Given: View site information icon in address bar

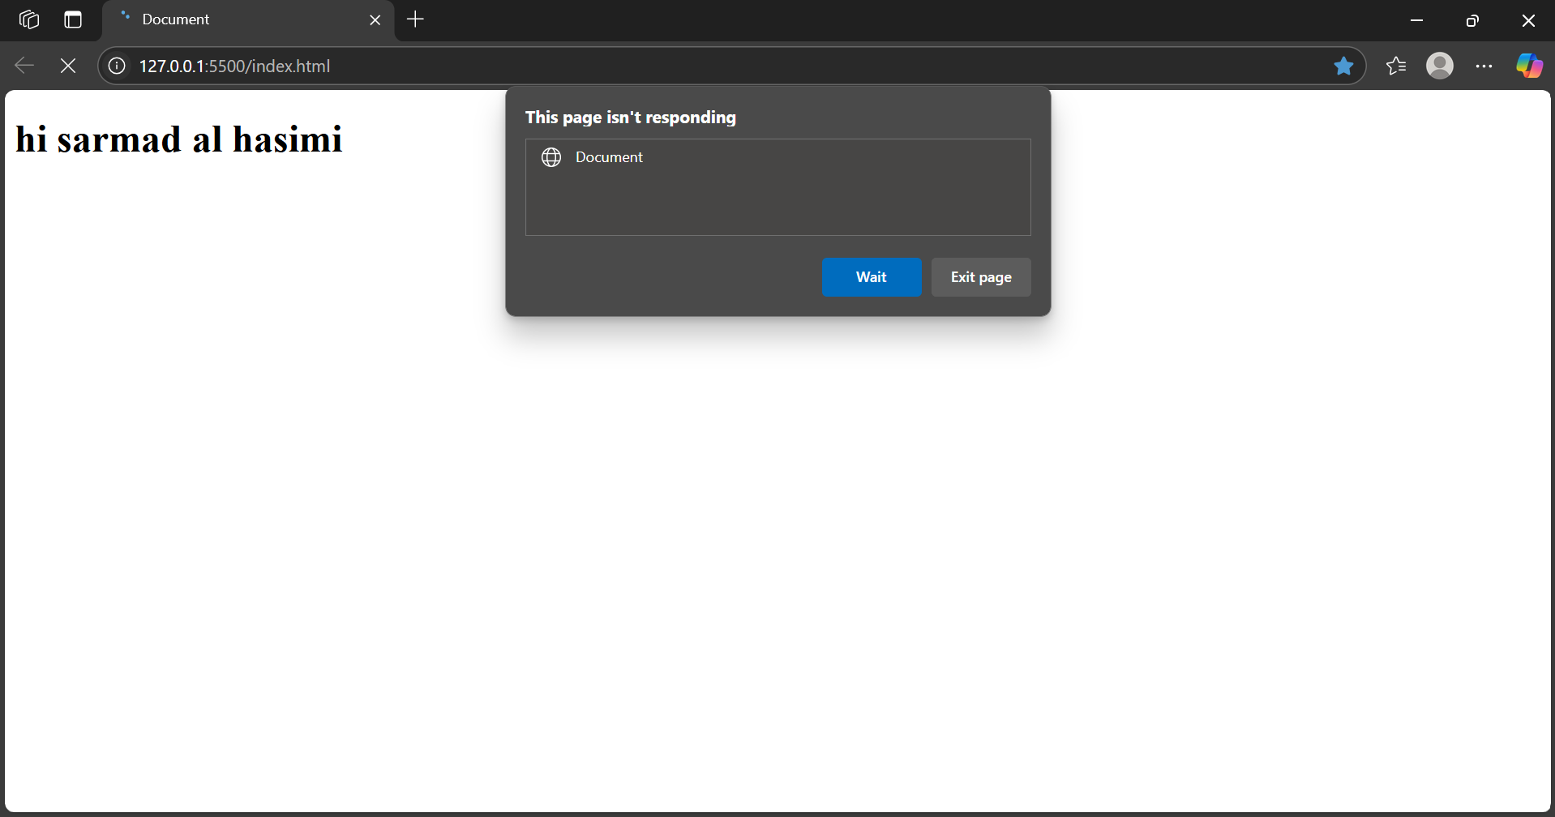Looking at the screenshot, I should 118,66.
